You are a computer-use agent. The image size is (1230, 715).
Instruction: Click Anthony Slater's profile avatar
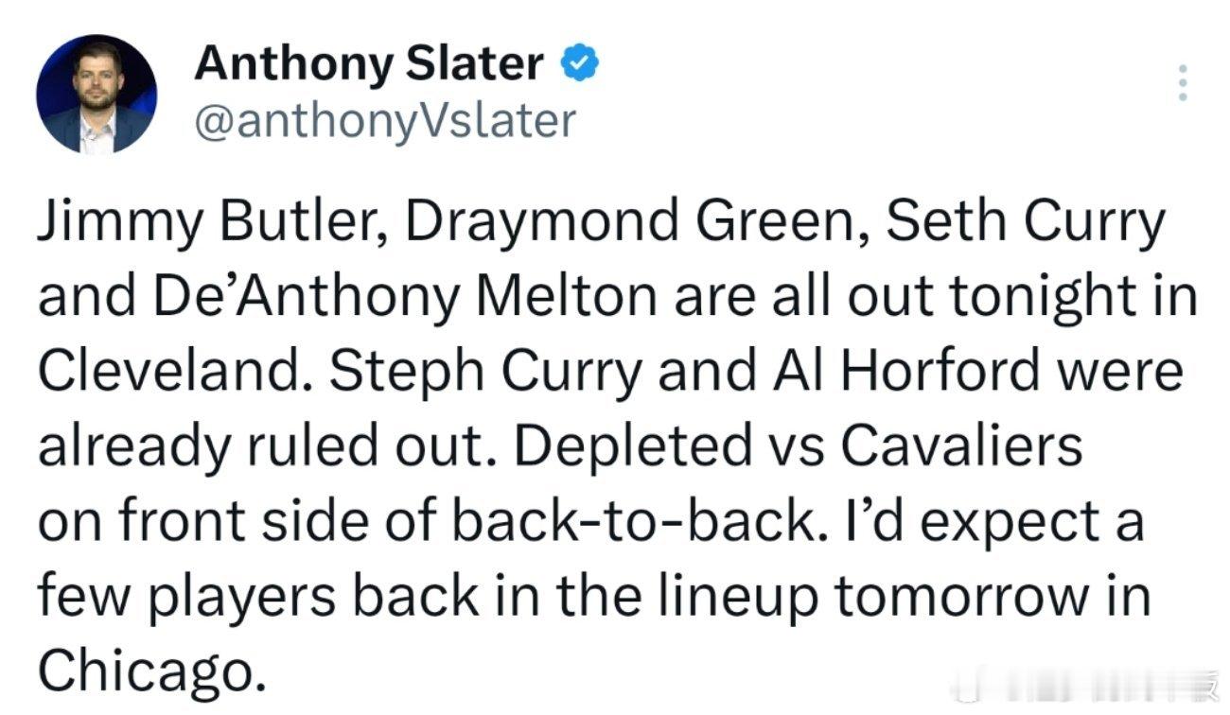(96, 95)
